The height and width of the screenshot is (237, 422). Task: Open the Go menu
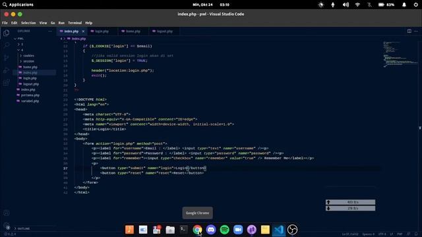coord(53,23)
